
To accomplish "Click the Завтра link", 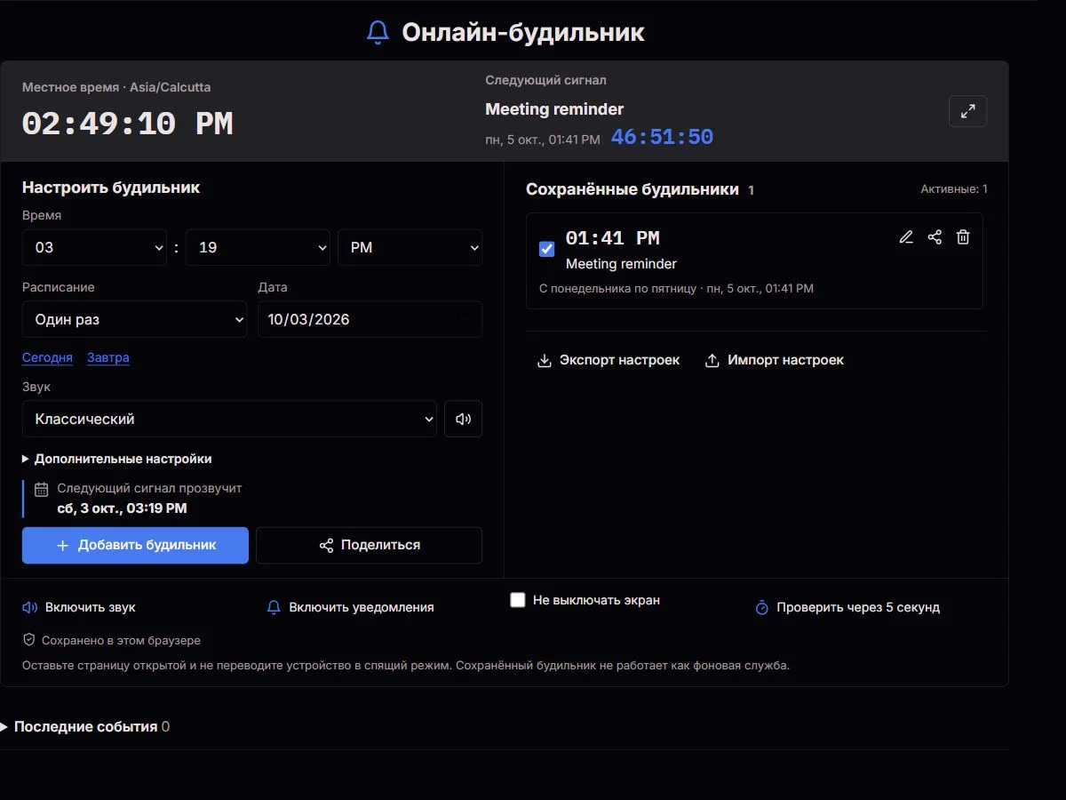I will click(108, 357).
